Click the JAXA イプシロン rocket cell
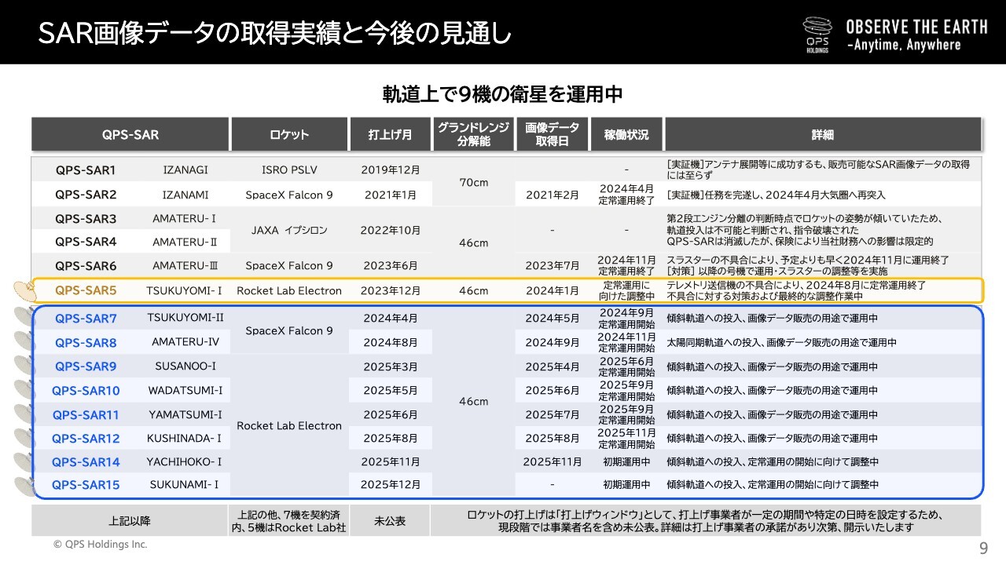This screenshot has height=565, width=1006. pos(289,231)
